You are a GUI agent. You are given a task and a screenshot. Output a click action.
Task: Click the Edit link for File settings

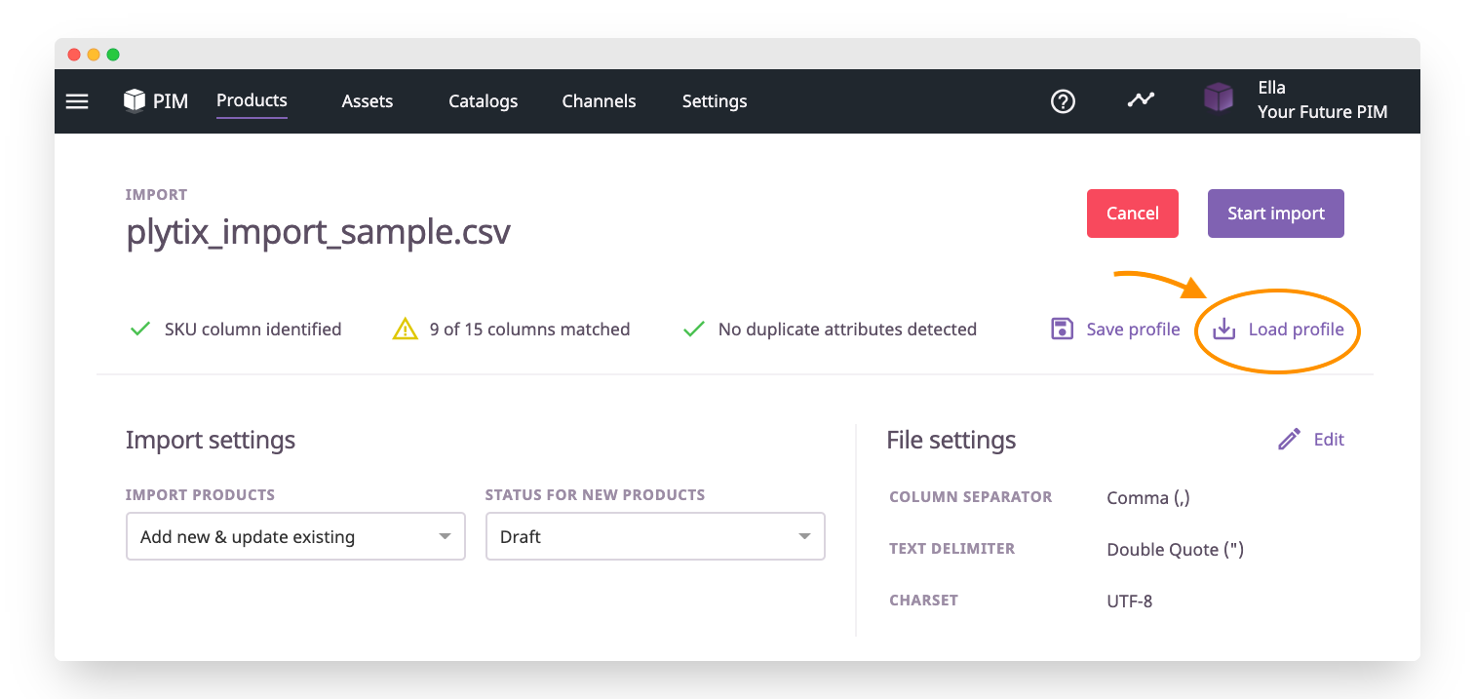(1329, 440)
